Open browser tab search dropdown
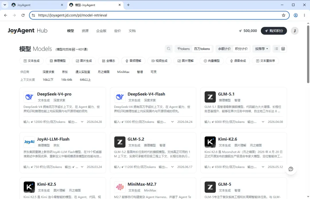 coord(5,5)
